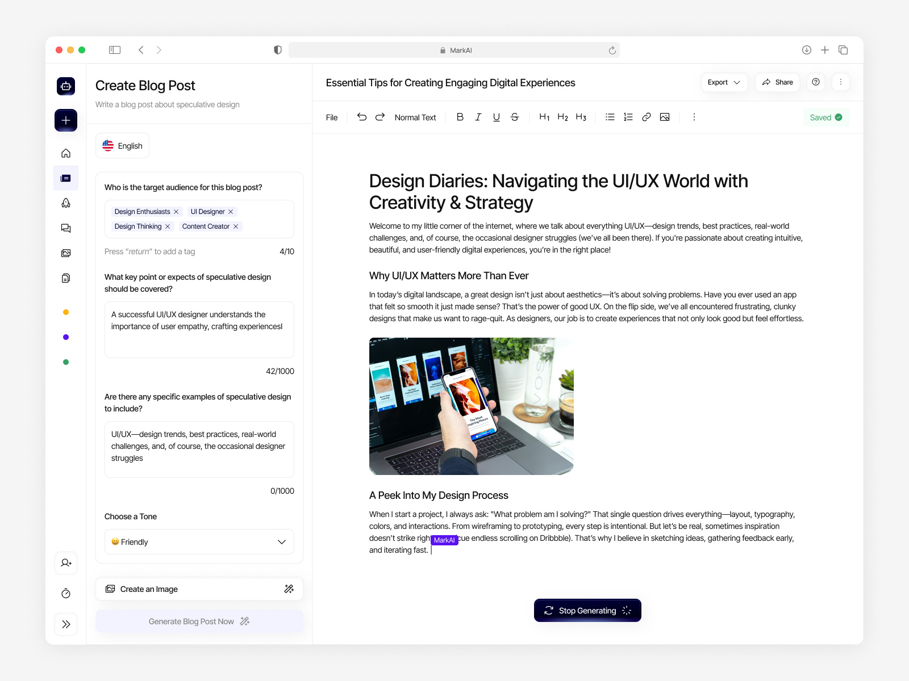Click the Bold formatting icon
This screenshot has height=681, width=909.
click(460, 117)
